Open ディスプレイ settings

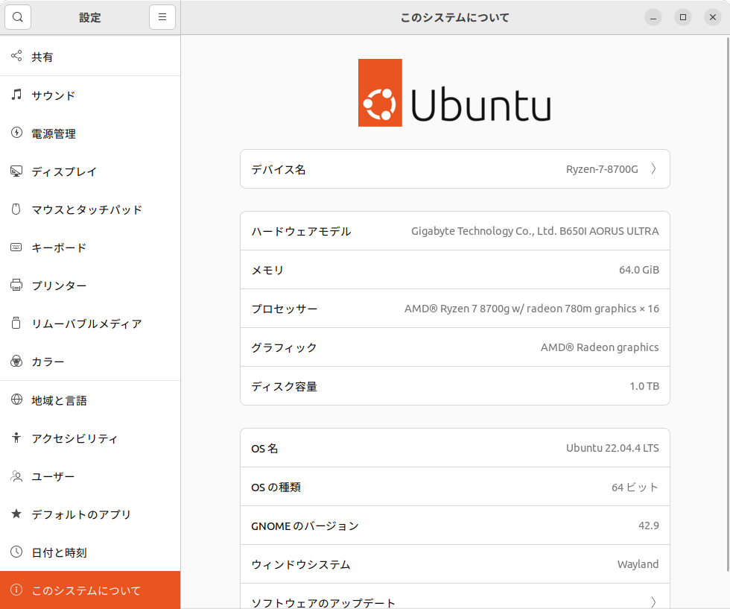(90, 171)
